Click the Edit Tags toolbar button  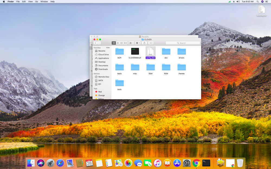pyautogui.click(x=151, y=43)
